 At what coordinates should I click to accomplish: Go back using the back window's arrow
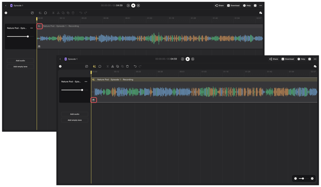[x=6, y=6]
